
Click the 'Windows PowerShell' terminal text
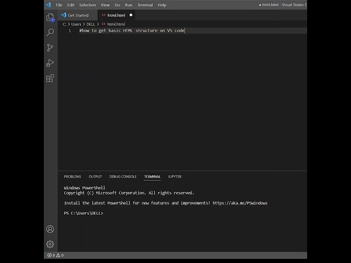pyautogui.click(x=84, y=187)
